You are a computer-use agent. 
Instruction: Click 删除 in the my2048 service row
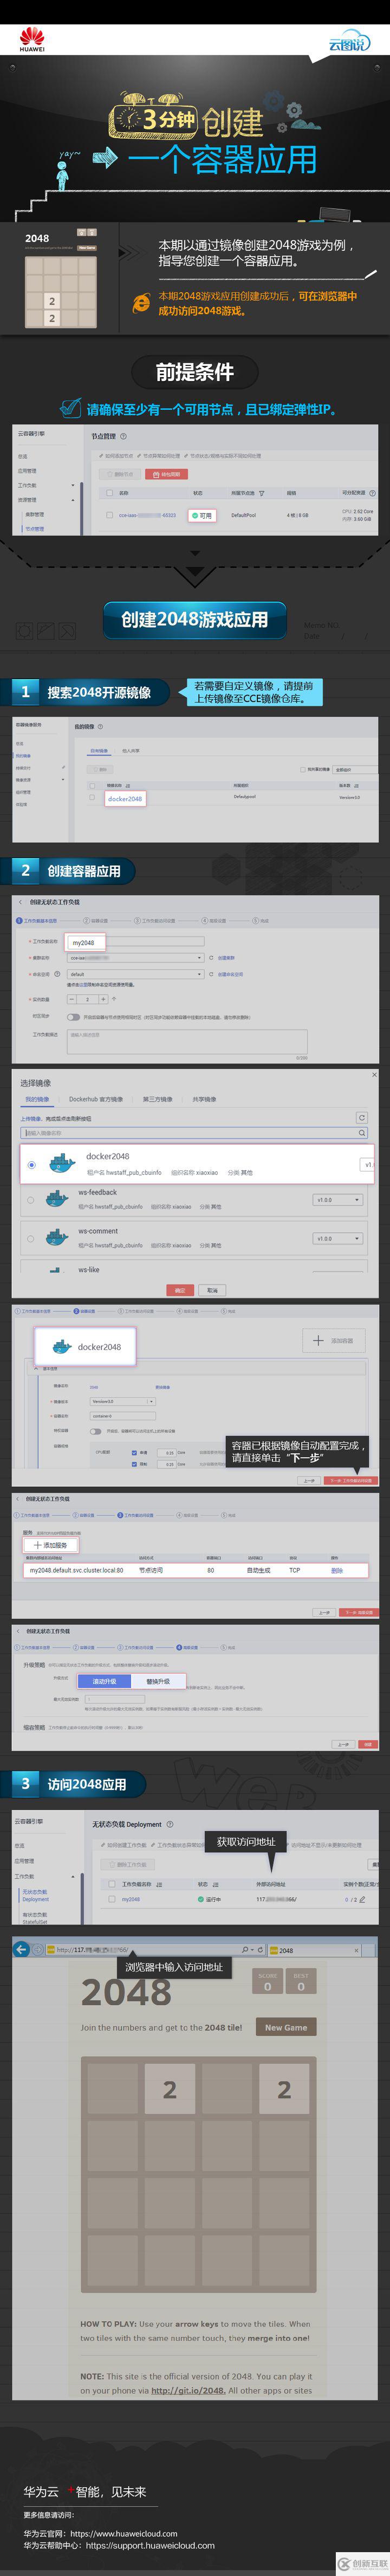336,1570
